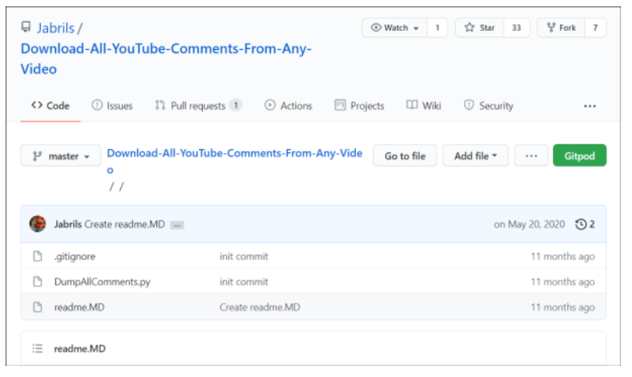
Task: Open the ellipsis menu beside Add file
Action: [531, 156]
